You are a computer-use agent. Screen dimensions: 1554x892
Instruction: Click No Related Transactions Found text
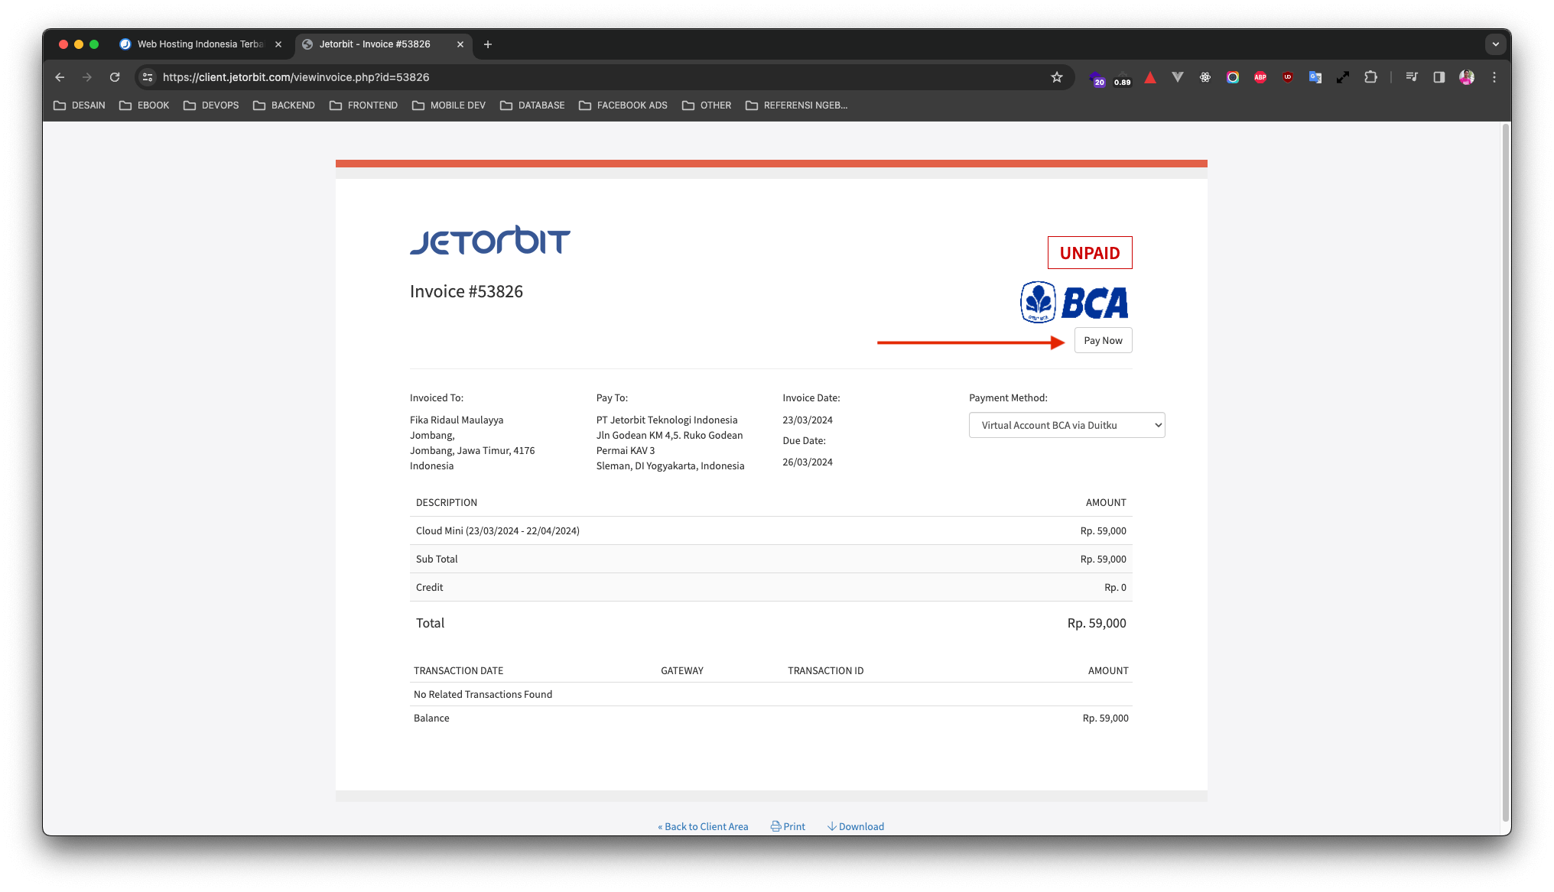[x=483, y=694]
